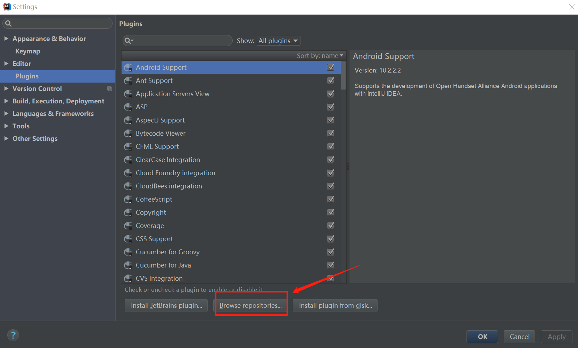The height and width of the screenshot is (348, 578).
Task: Uncheck the Ant Support checkbox
Action: pyautogui.click(x=331, y=80)
